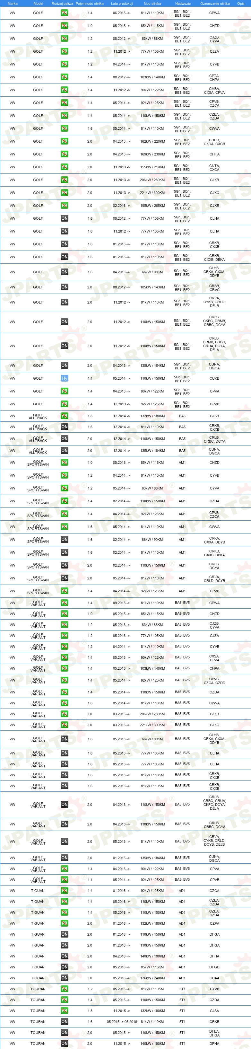
Task: Click petrol icon in Golf Sportsvan CHZD row
Action: [x=64, y=463]
